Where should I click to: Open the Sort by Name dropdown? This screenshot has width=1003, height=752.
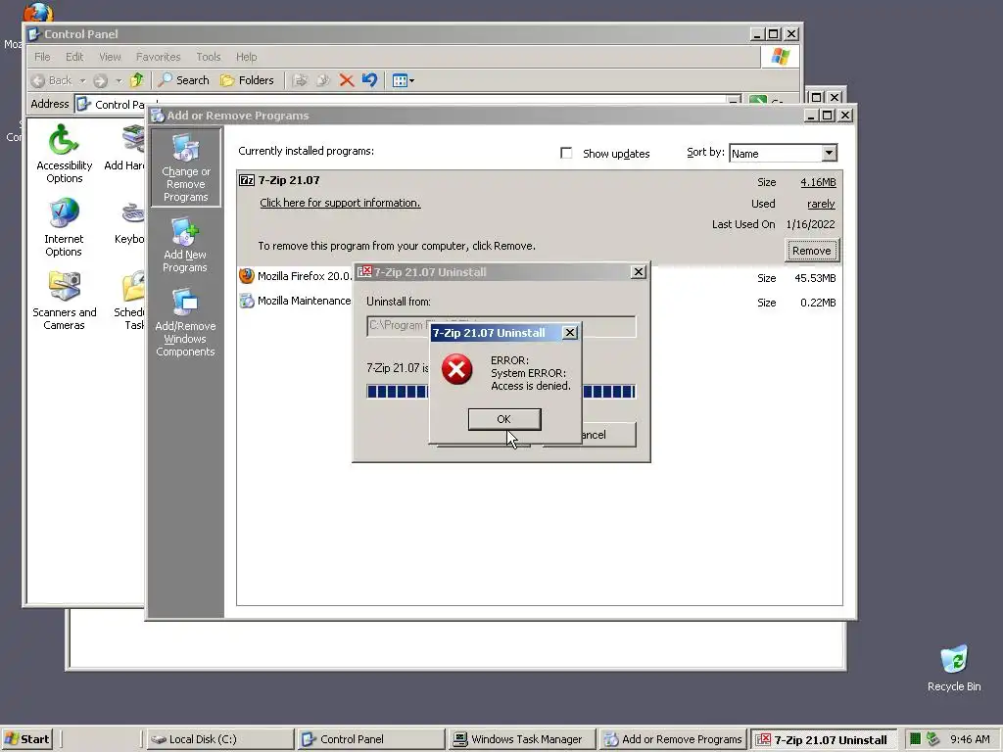[x=829, y=153]
